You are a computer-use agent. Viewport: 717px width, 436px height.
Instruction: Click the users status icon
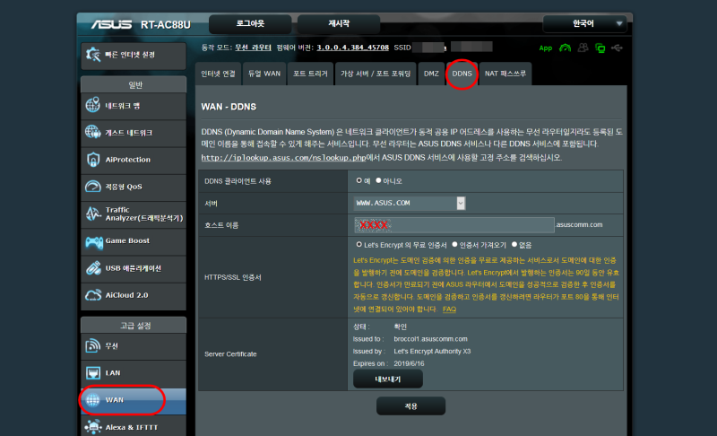pyautogui.click(x=583, y=48)
